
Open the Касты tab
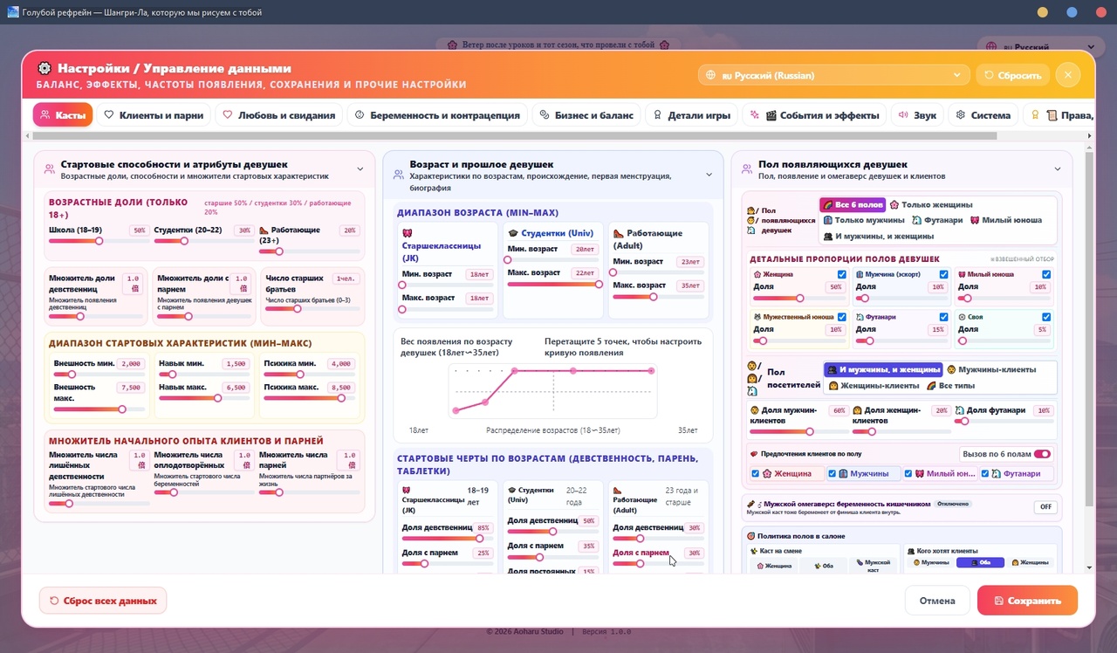63,114
